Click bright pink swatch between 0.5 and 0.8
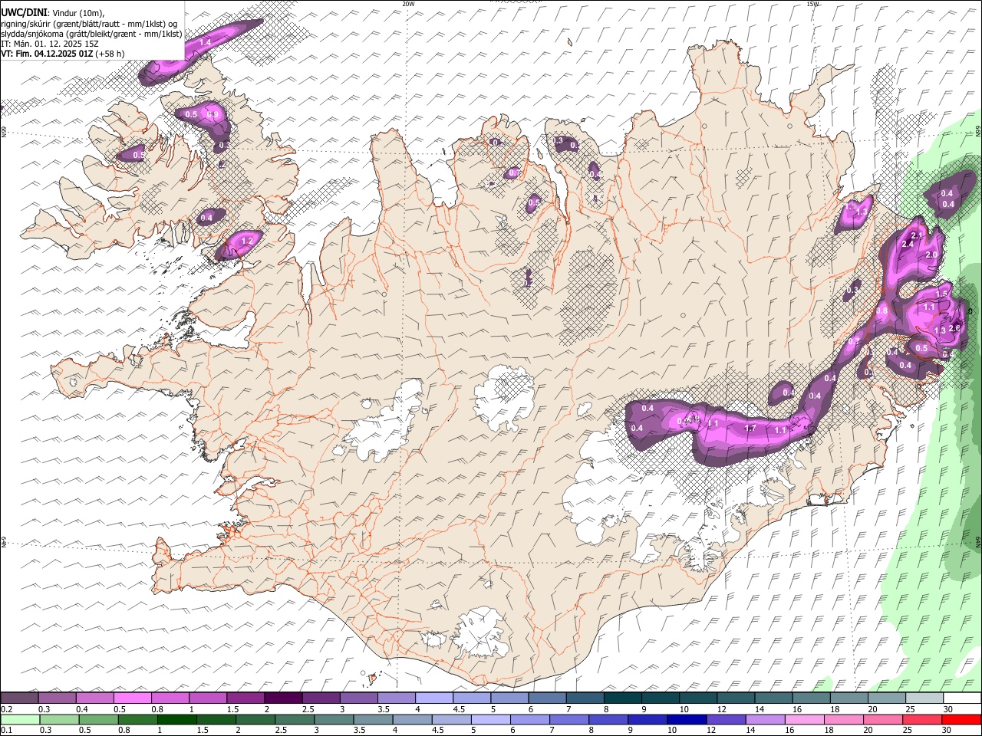The image size is (982, 736). coord(132,698)
